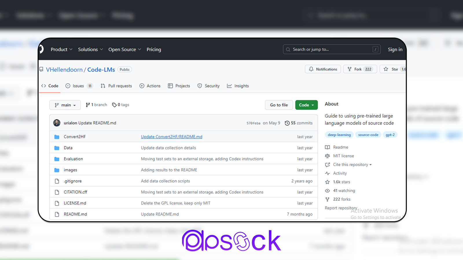Click the Update Convert2HF/README.md commit link
The height and width of the screenshot is (260, 463).
(x=172, y=137)
